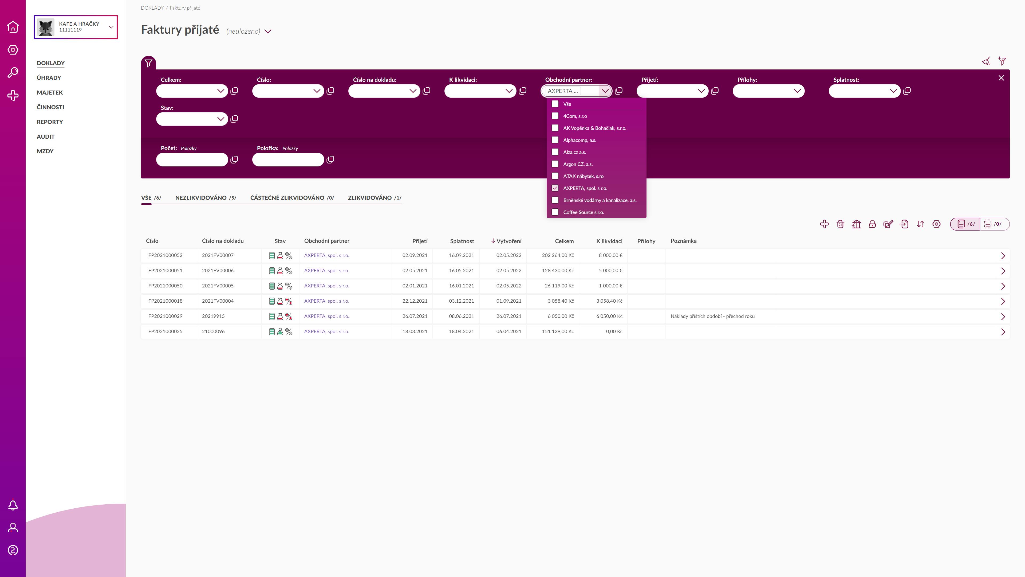Click copy icon next to Obchodní partner filter
1025x577 pixels.
(619, 91)
